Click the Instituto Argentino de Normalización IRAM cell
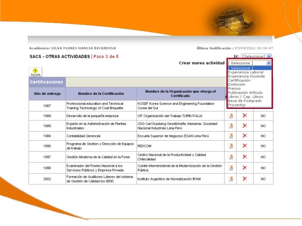This screenshot has width=302, height=226. [180, 179]
